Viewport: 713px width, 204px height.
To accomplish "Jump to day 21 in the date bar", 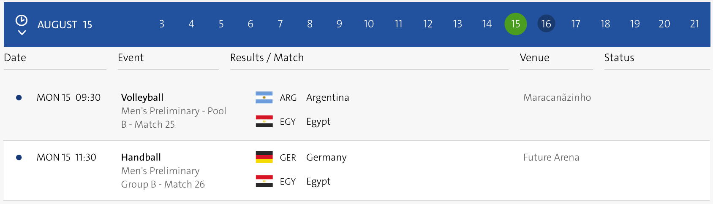I will click(x=694, y=24).
